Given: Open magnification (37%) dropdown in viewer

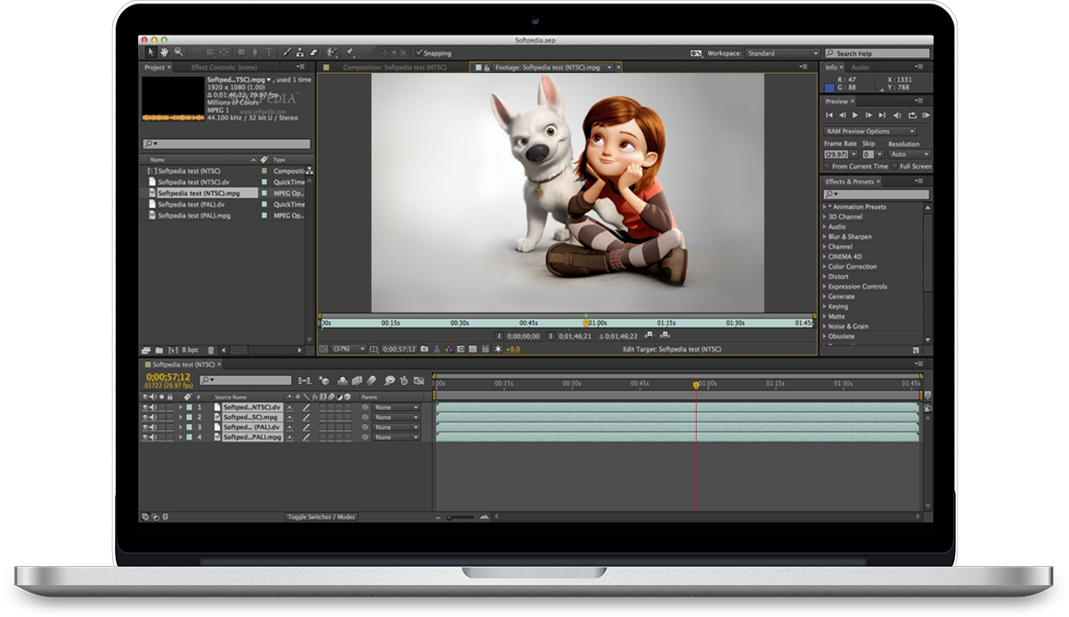Looking at the screenshot, I should [x=350, y=349].
